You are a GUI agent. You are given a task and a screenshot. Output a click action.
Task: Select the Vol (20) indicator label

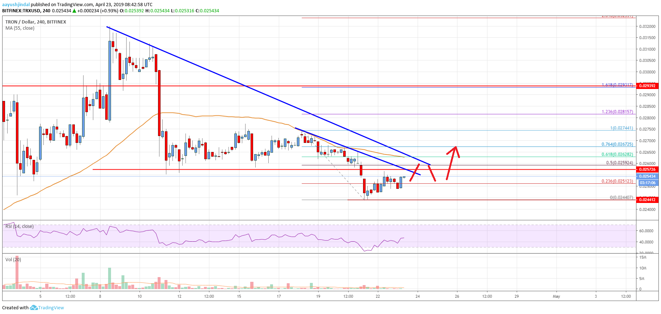[x=13, y=260]
